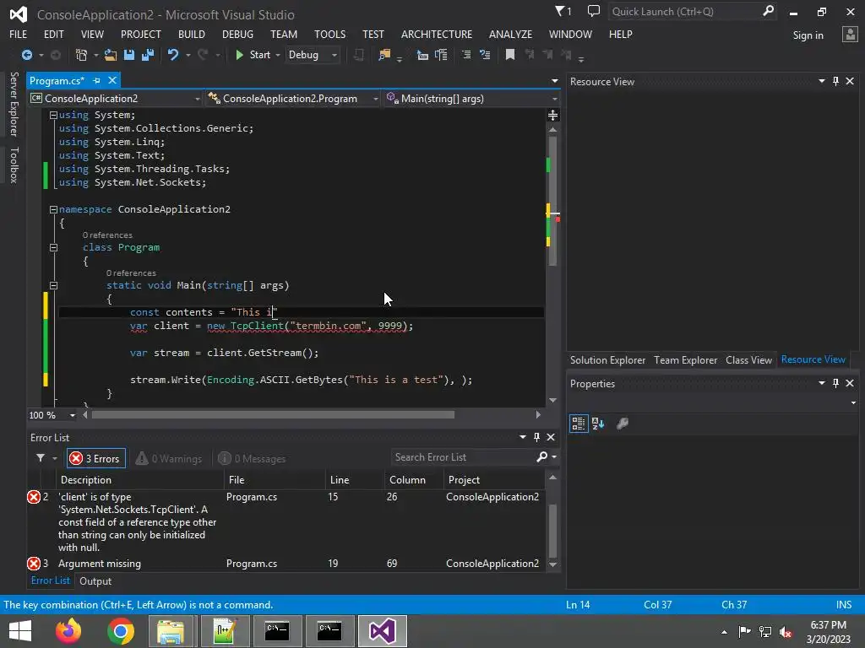865x648 pixels.
Task: Click the Property Pages wrench icon
Action: (623, 424)
